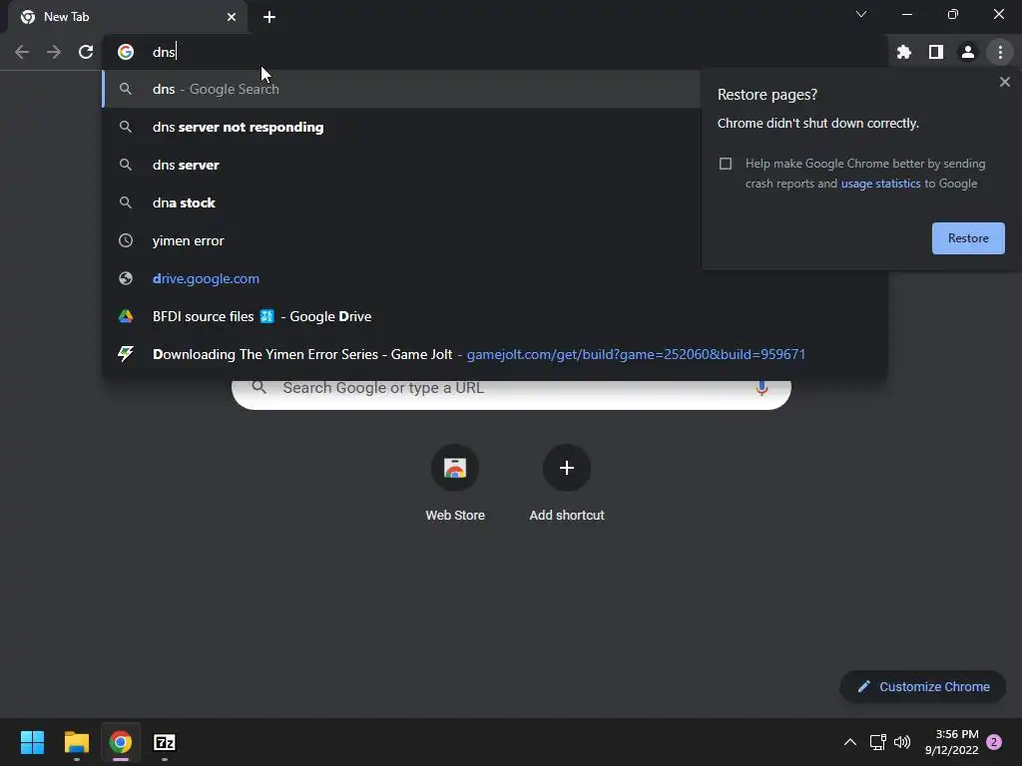Open the 'usage statistics' link
This screenshot has height=766, width=1022.
(880, 184)
